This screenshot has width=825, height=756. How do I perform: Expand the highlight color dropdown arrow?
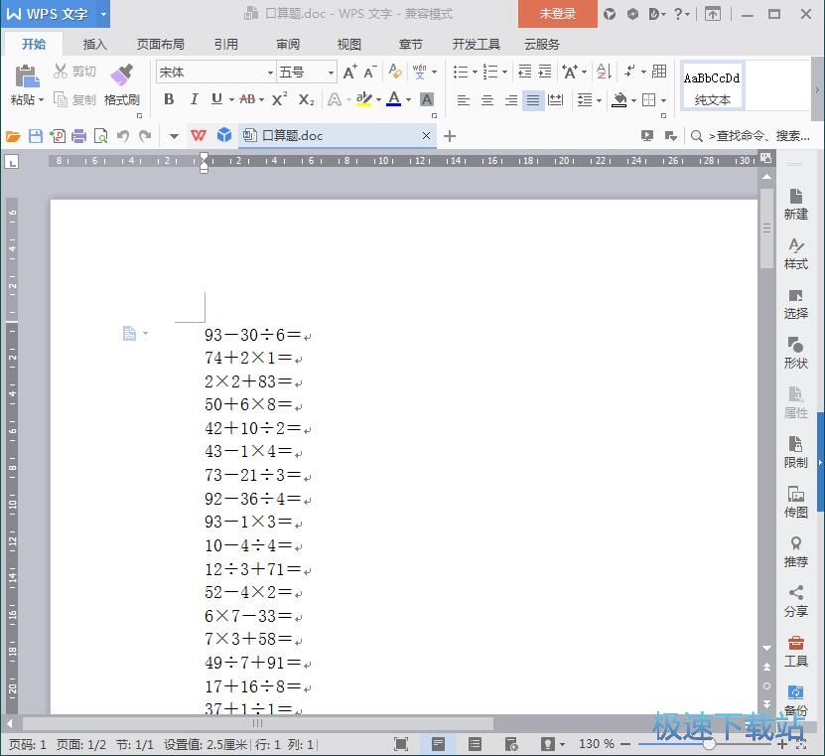pyautogui.click(x=378, y=99)
